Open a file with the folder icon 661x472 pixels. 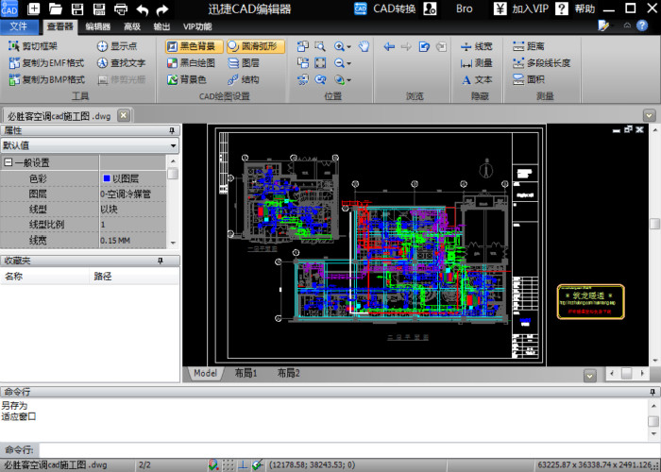[55, 8]
